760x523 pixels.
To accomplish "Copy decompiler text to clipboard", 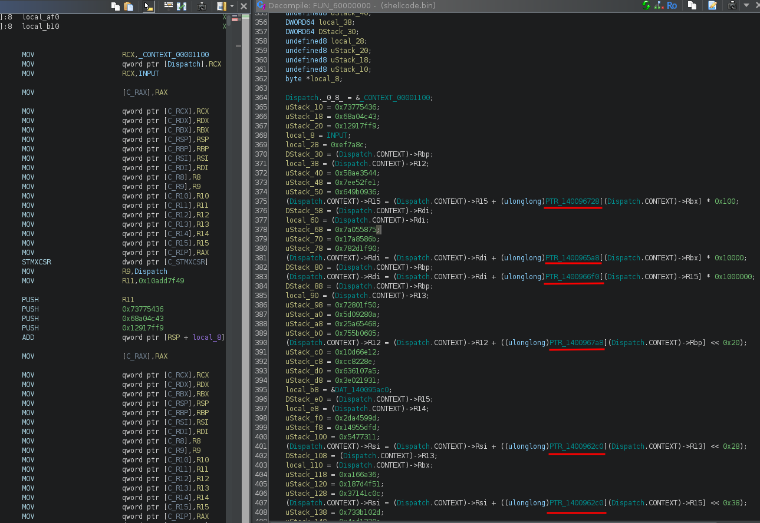I will coord(692,5).
